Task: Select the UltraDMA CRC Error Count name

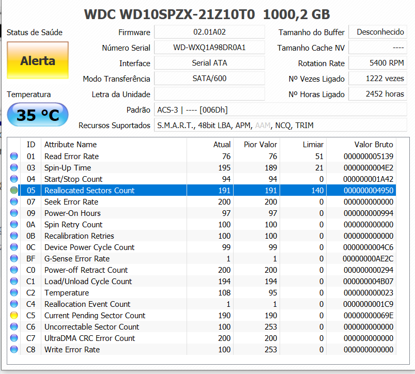Action: (x=89, y=338)
